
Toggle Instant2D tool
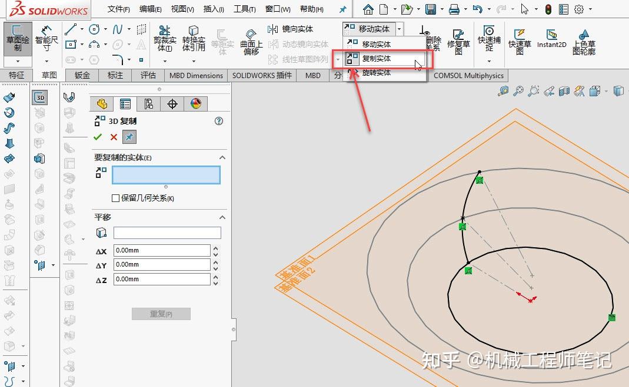[551, 39]
